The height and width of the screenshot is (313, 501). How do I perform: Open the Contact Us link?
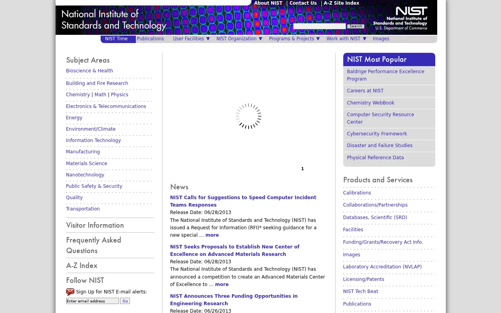click(303, 3)
